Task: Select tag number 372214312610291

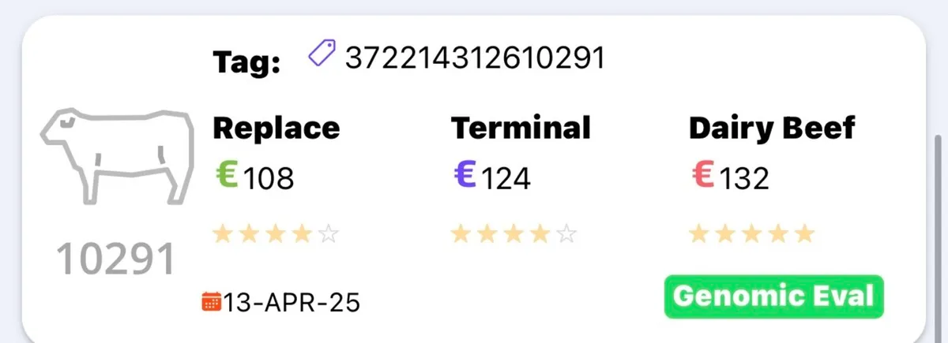Action: [474, 57]
